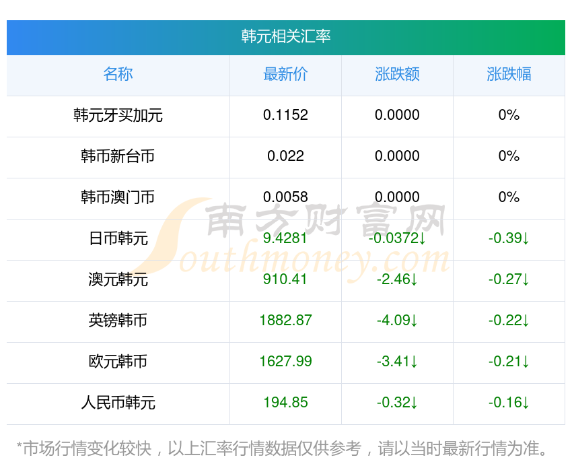The height and width of the screenshot is (470, 572).
Task: Click the price 0.0058
Action: (x=285, y=197)
